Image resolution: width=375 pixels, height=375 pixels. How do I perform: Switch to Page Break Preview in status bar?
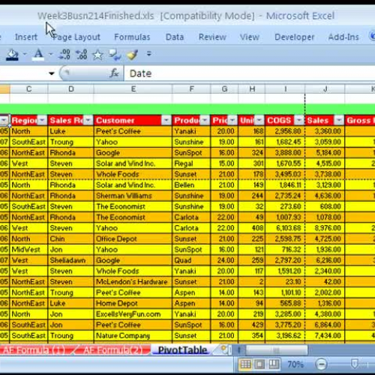pyautogui.click(x=274, y=364)
